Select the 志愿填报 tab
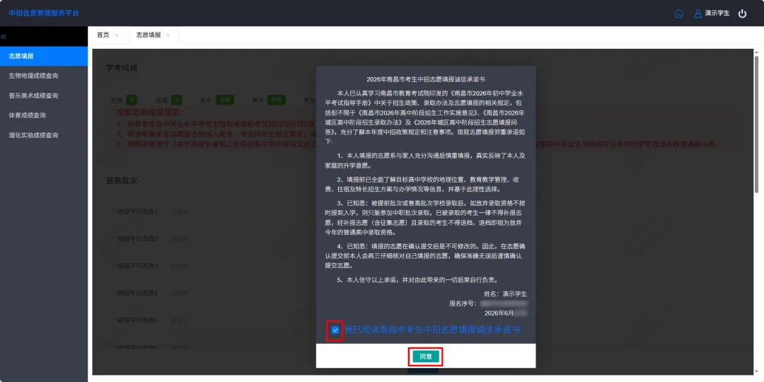 [149, 35]
